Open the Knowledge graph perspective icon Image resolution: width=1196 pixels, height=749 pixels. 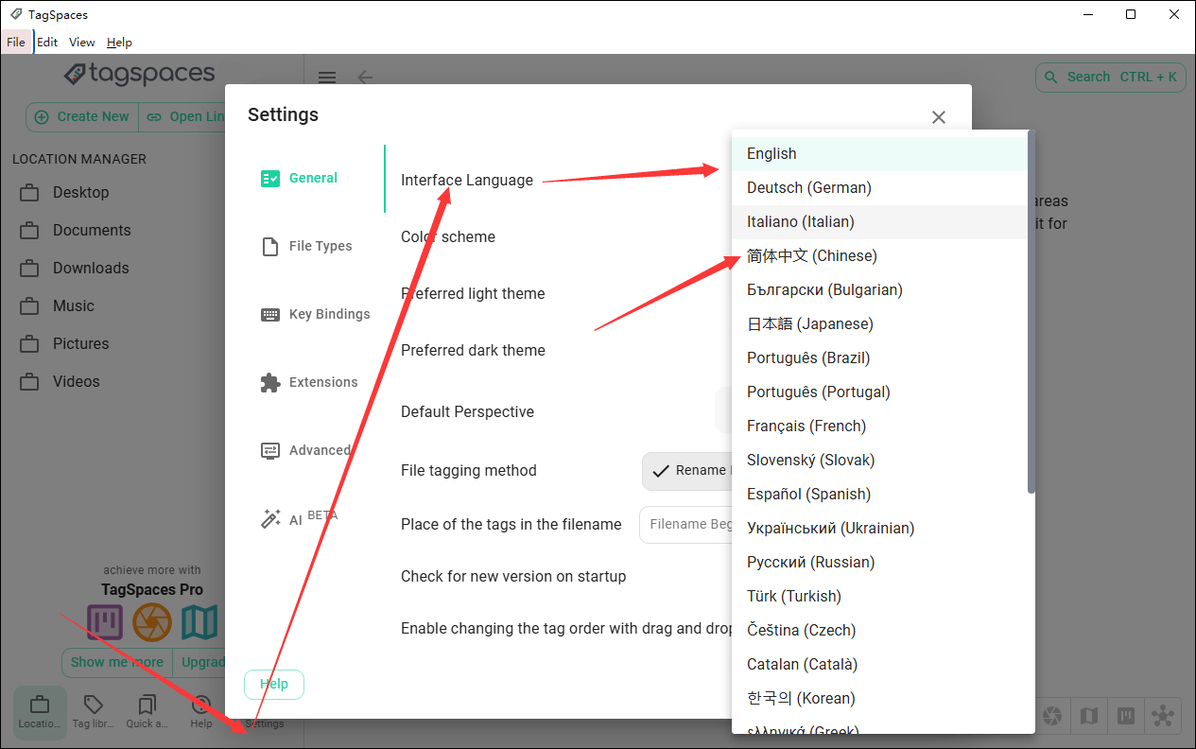click(x=1163, y=716)
